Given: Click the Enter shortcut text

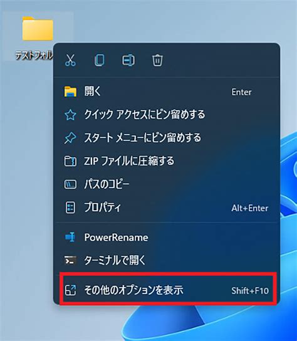Looking at the screenshot, I should pos(241,92).
